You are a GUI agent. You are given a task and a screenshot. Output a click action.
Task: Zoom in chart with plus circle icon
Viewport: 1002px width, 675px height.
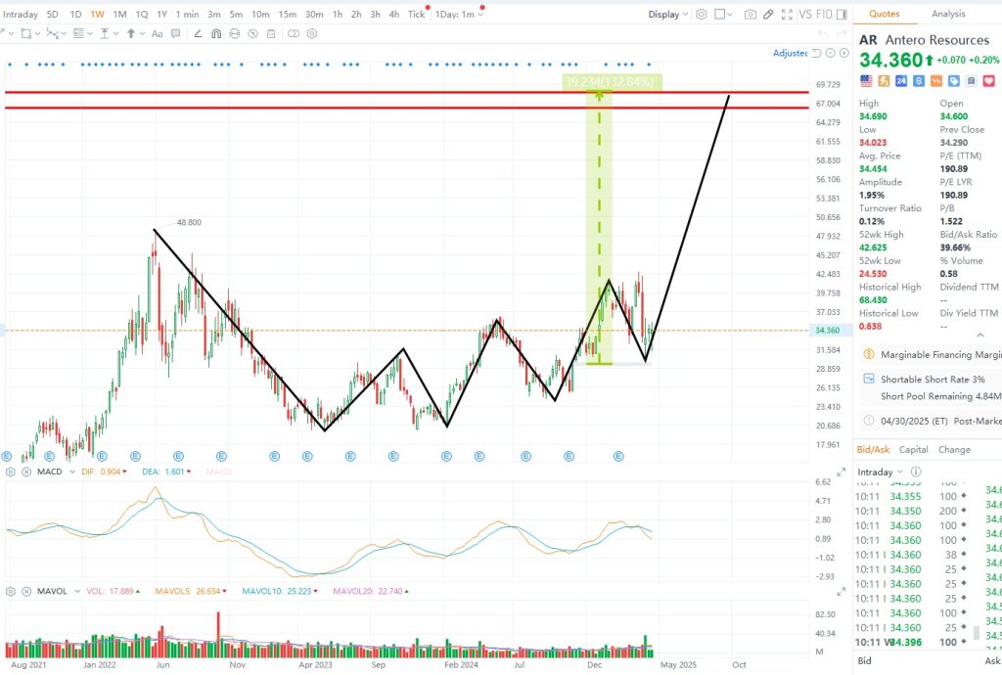click(844, 53)
